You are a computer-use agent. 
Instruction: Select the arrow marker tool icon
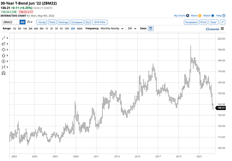(3, 56)
